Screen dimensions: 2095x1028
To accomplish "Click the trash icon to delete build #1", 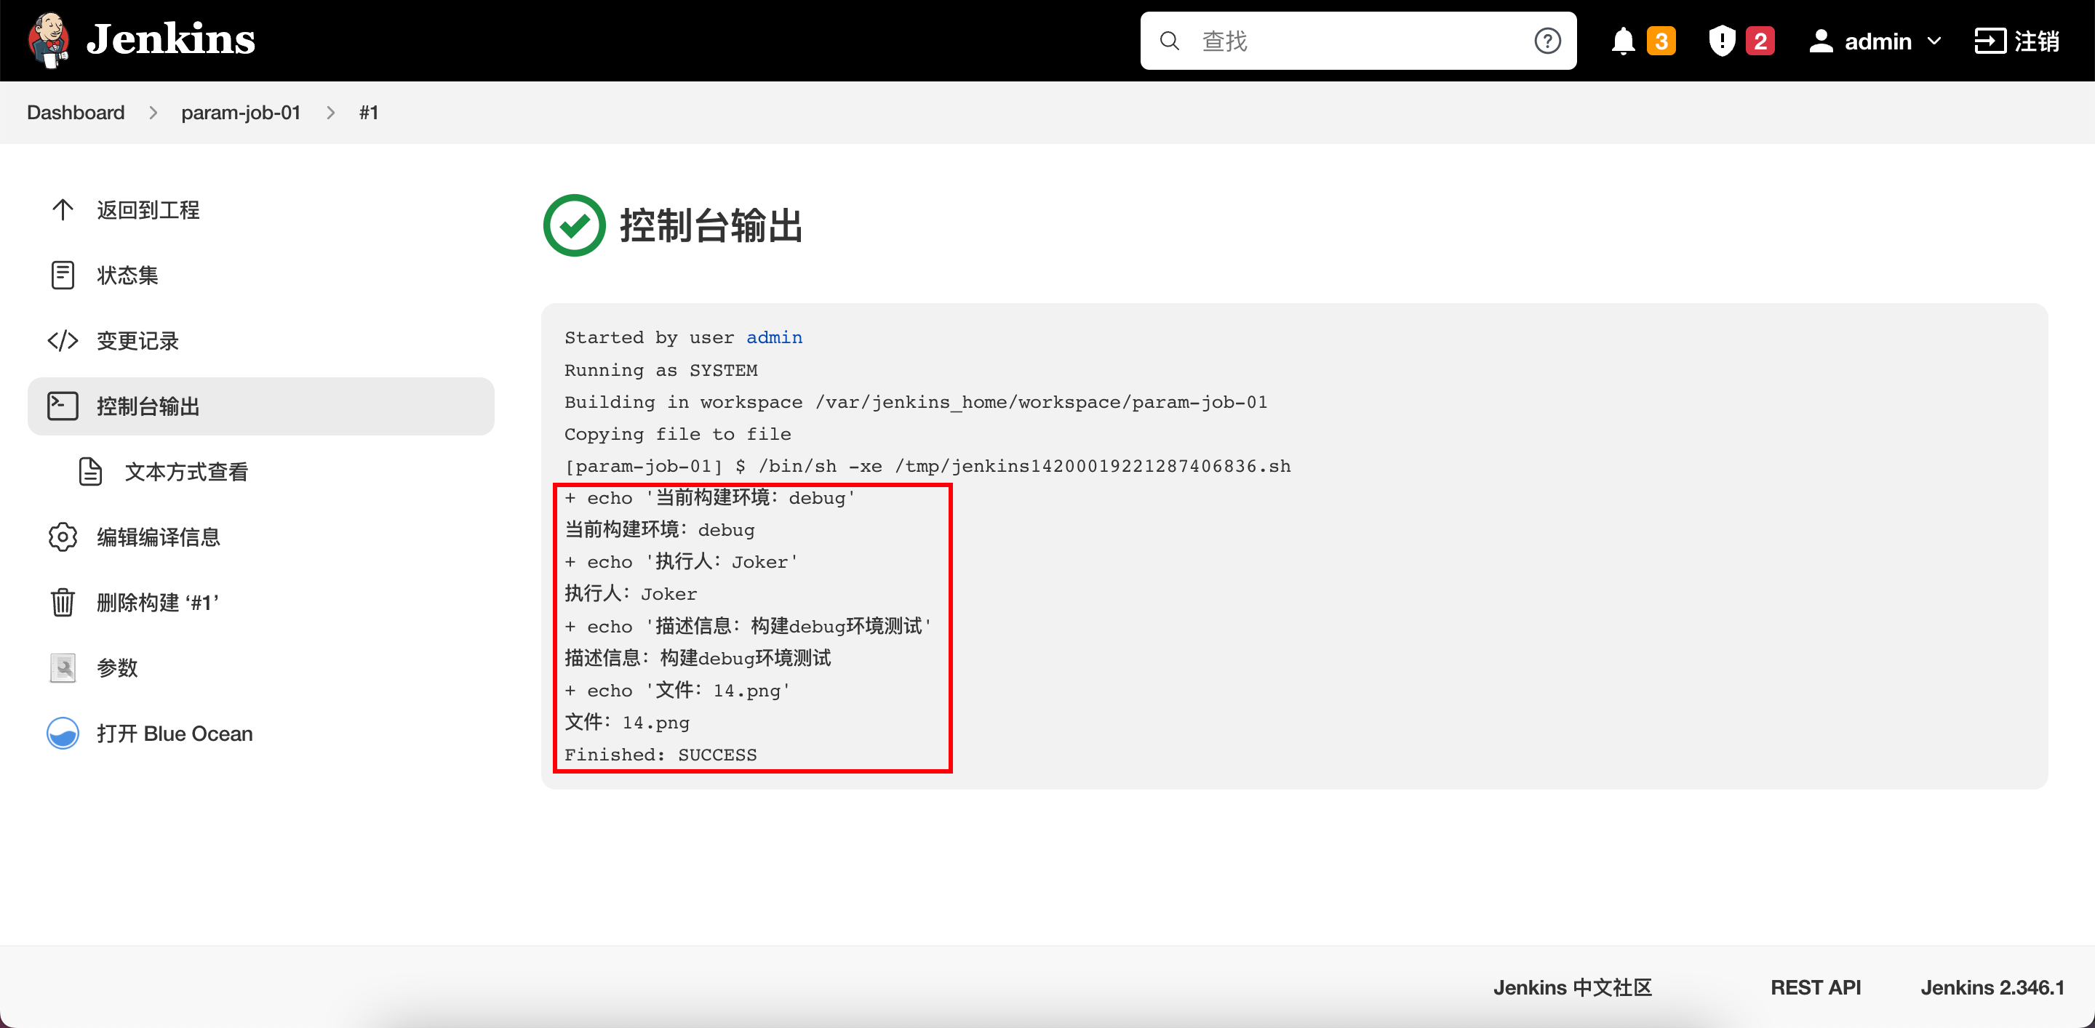I will pyautogui.click(x=63, y=602).
